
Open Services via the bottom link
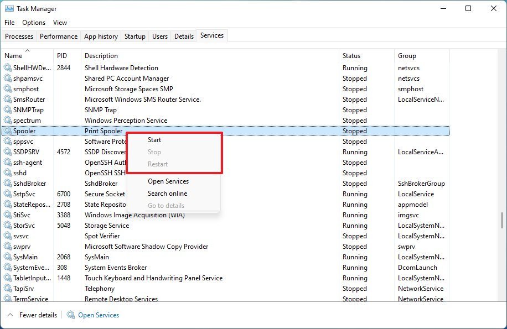[x=98, y=315]
